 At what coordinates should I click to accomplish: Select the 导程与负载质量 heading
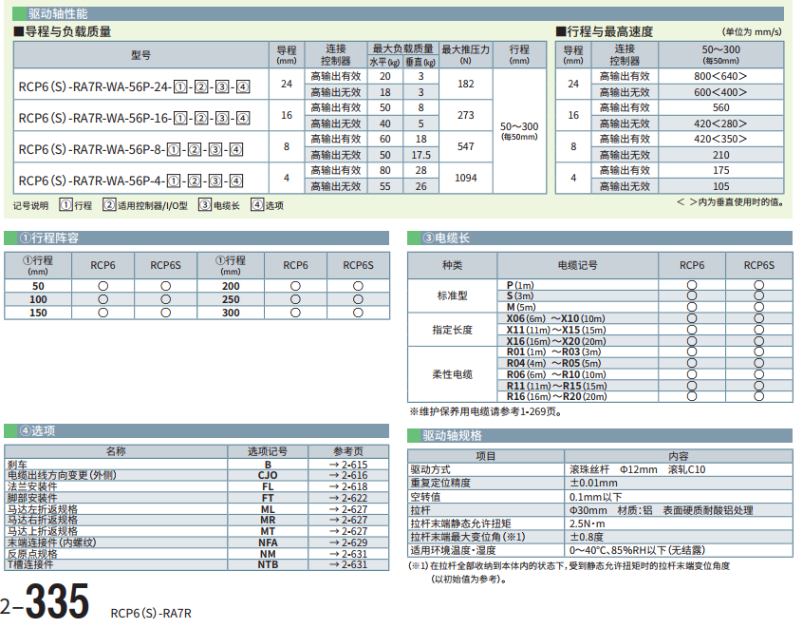point(63,31)
